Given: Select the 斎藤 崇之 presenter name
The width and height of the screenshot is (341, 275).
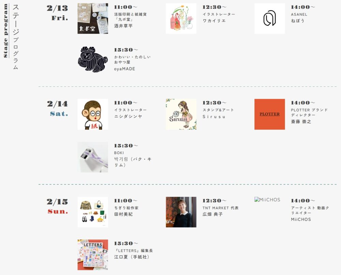Looking at the screenshot, I should (301, 122).
